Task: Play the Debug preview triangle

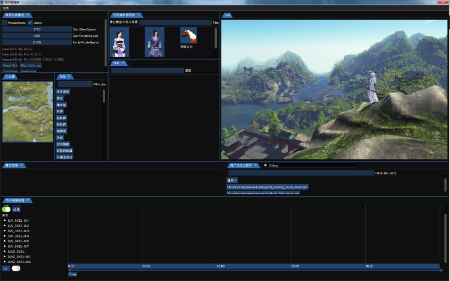Action: point(266,165)
